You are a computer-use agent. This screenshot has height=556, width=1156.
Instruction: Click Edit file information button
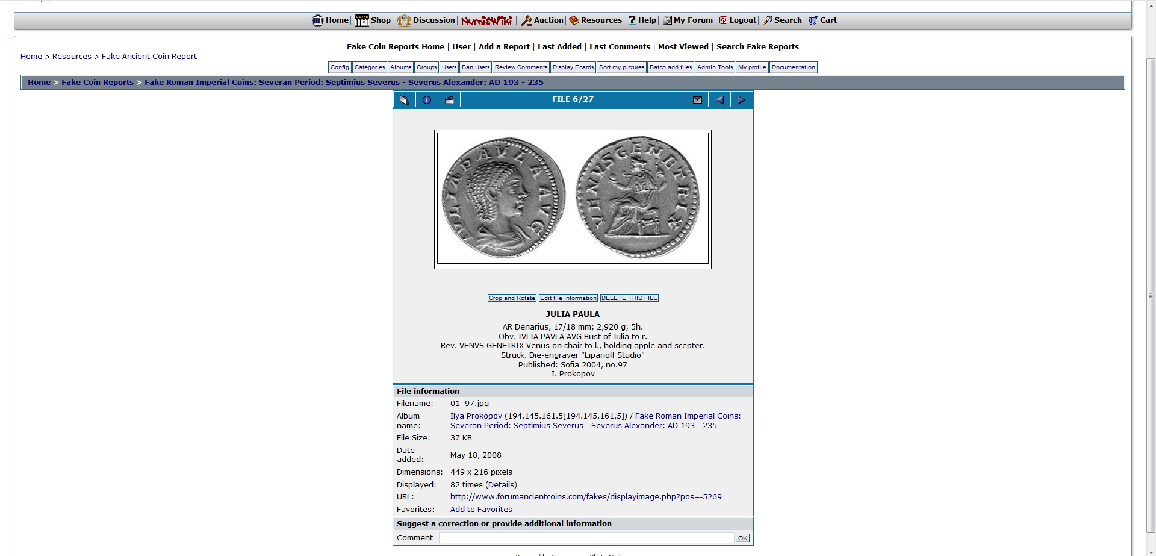(x=568, y=298)
